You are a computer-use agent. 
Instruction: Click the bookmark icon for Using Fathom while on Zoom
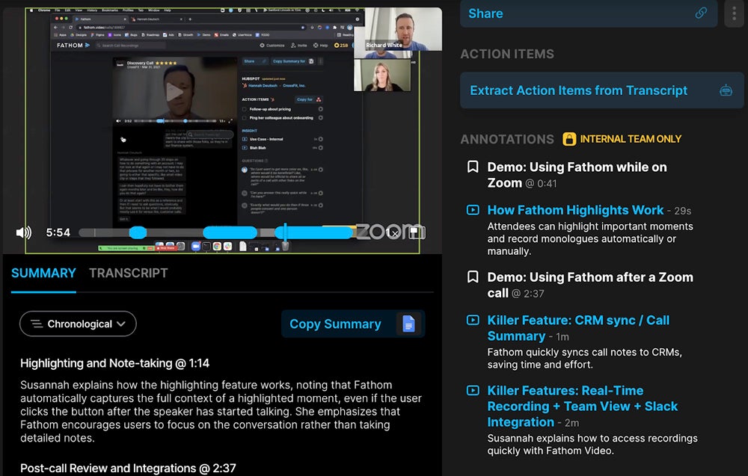click(473, 167)
